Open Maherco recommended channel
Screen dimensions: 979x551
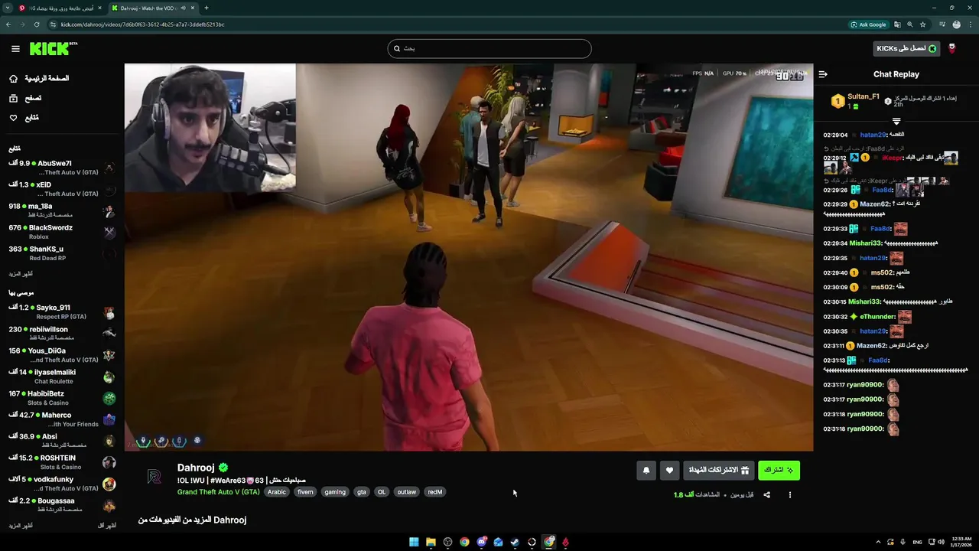[62, 419]
